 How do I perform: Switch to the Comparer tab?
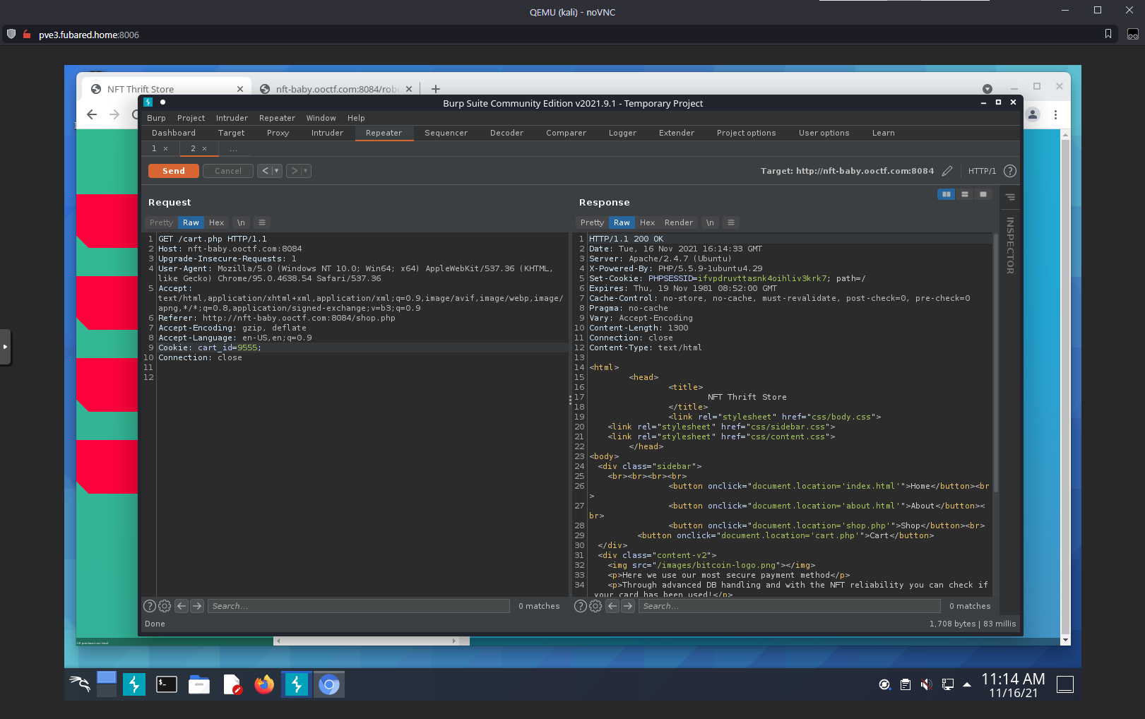566,133
